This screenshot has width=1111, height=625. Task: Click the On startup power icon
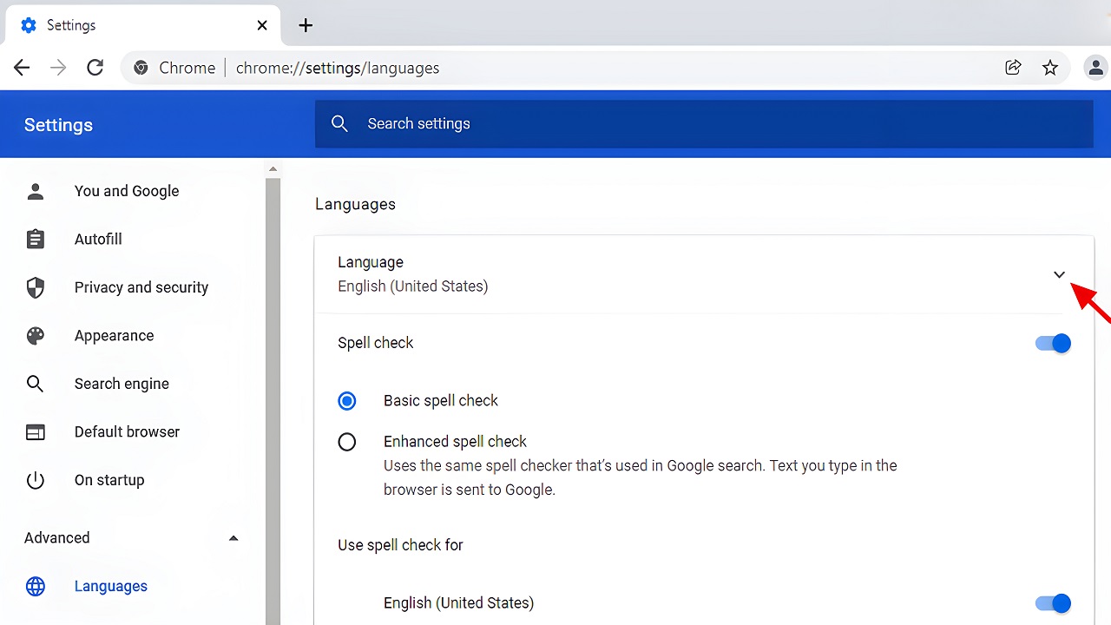click(x=36, y=480)
